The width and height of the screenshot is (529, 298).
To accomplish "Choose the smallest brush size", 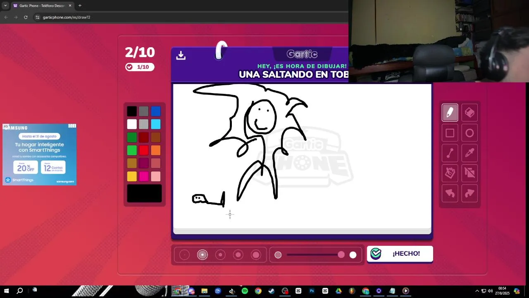I will tap(184, 255).
